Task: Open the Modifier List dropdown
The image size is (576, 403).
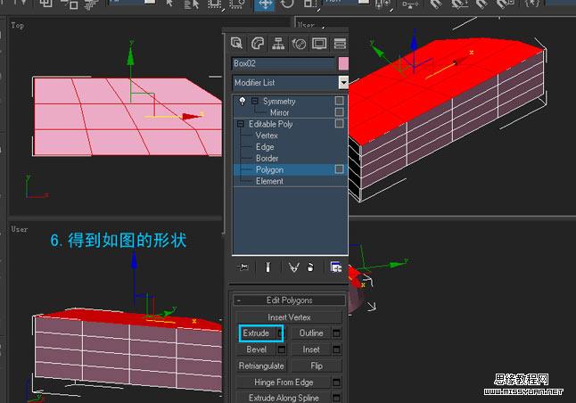Action: (343, 82)
